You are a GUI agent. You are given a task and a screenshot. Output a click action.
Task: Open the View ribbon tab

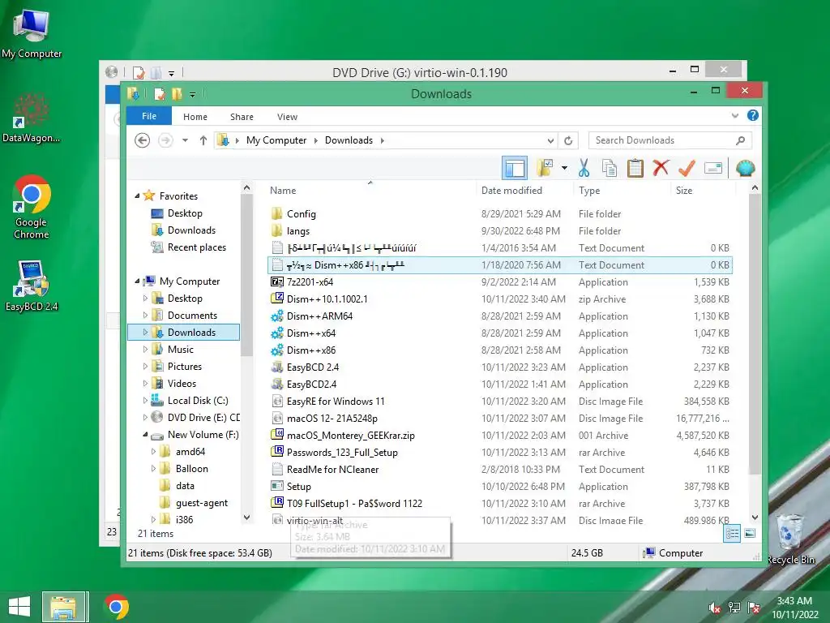tap(288, 117)
